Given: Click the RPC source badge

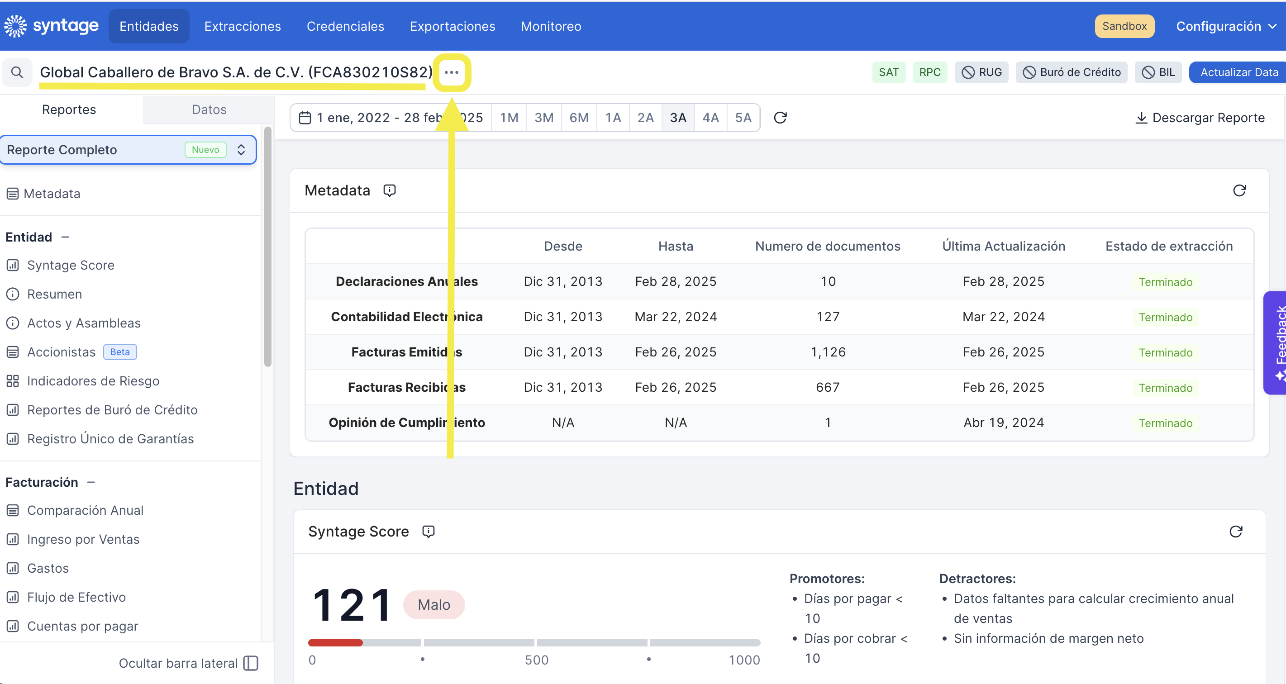Looking at the screenshot, I should (929, 72).
